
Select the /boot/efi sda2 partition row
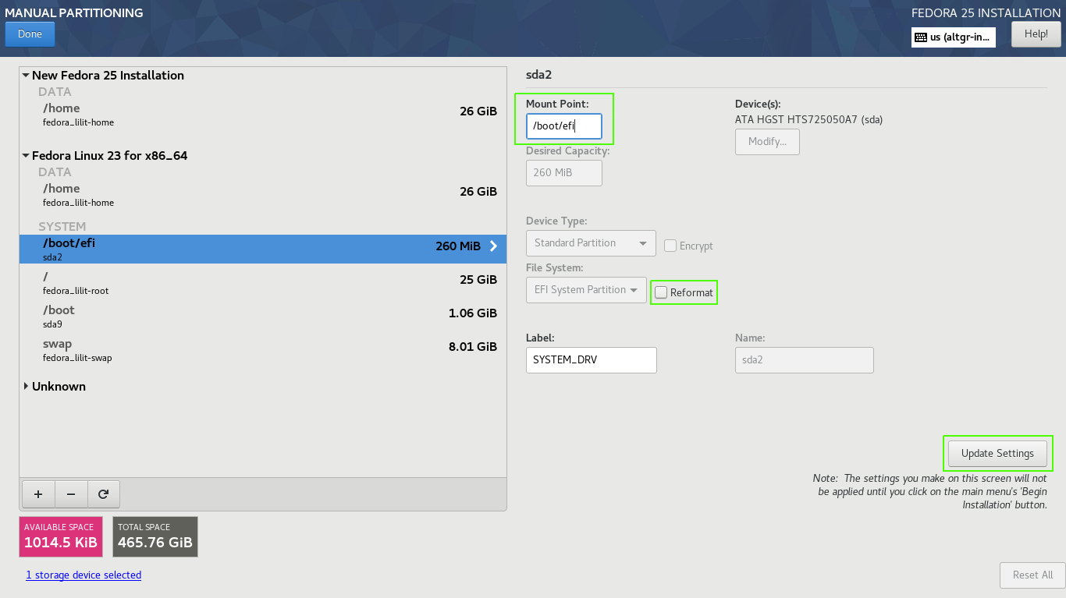pos(263,249)
